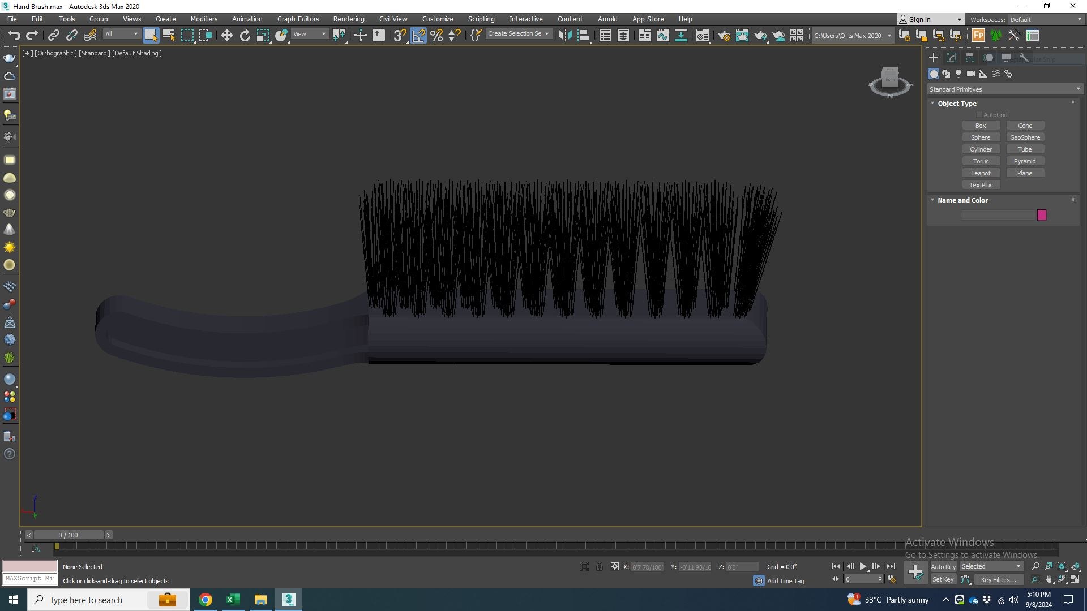Image resolution: width=1087 pixels, height=611 pixels.
Task: Toggle Set Key mode
Action: click(943, 579)
